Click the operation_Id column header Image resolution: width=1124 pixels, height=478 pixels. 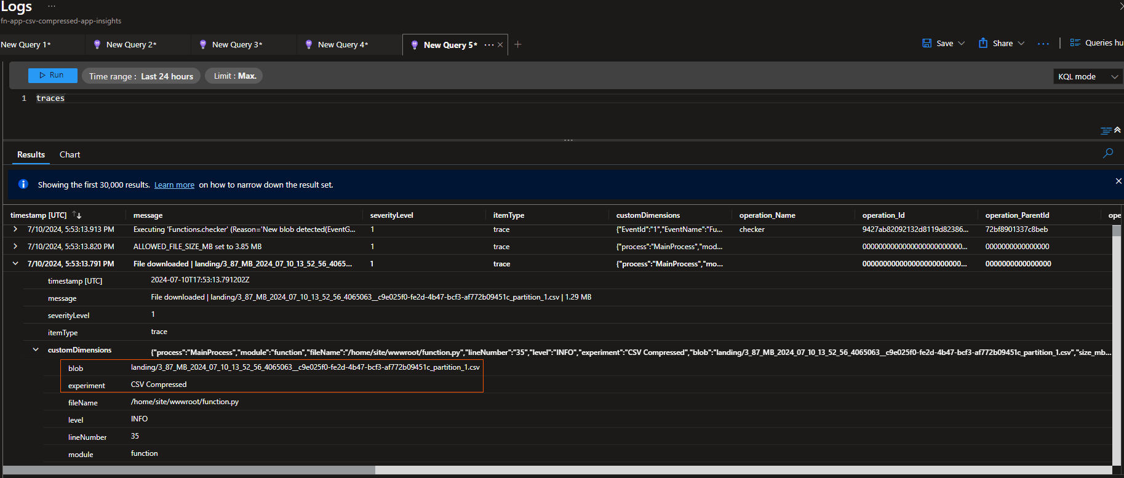(x=883, y=215)
